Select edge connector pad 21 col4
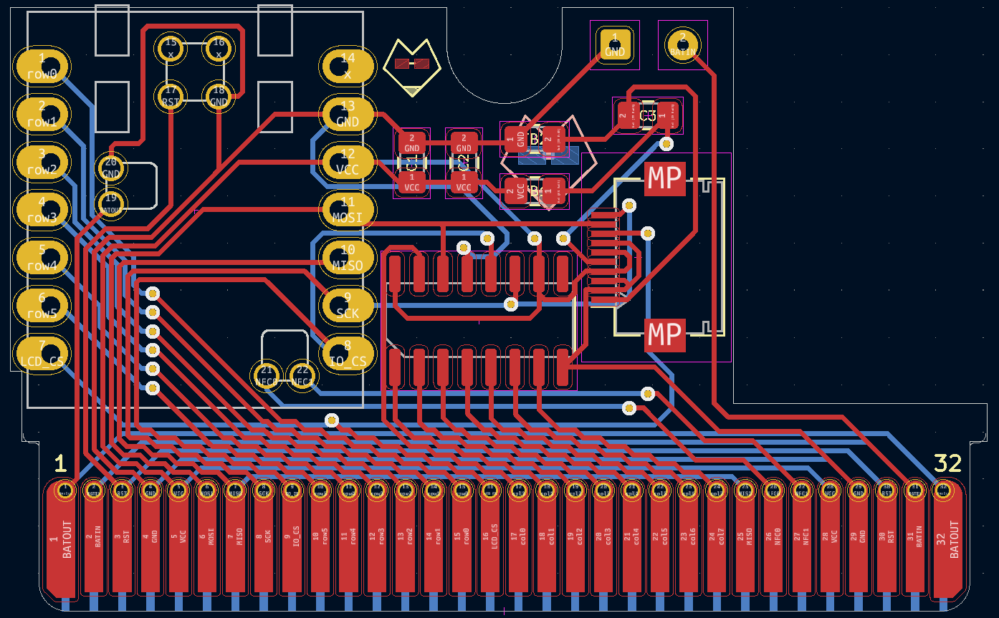Viewport: 999px width, 618px height. point(631,539)
